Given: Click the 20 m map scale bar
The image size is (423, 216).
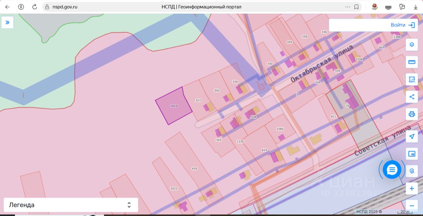Looking at the screenshot, I should [405, 211].
